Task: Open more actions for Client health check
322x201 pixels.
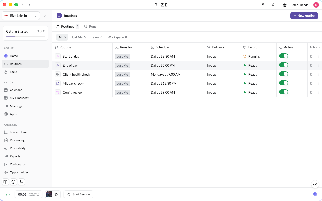Action: (318, 74)
